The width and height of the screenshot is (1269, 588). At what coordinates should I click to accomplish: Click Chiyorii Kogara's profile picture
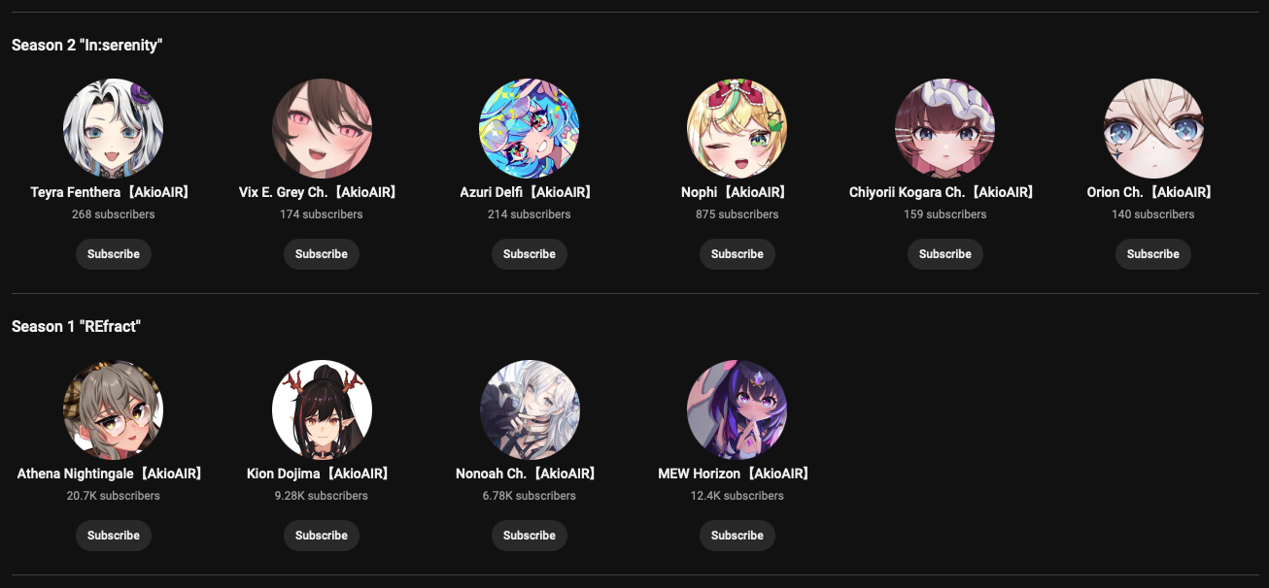click(945, 128)
